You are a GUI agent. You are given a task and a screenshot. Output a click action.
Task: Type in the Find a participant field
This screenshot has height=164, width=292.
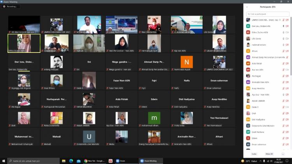[x=269, y=14]
